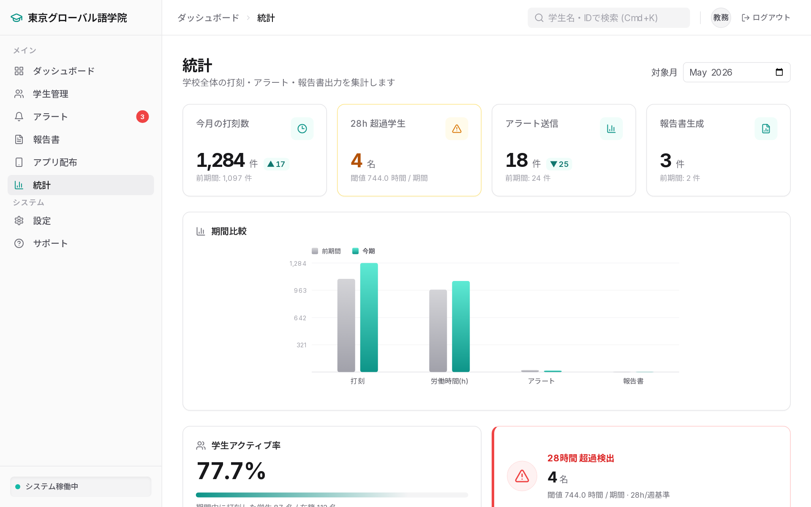Click the アプリ配布 phone icon

click(x=19, y=162)
